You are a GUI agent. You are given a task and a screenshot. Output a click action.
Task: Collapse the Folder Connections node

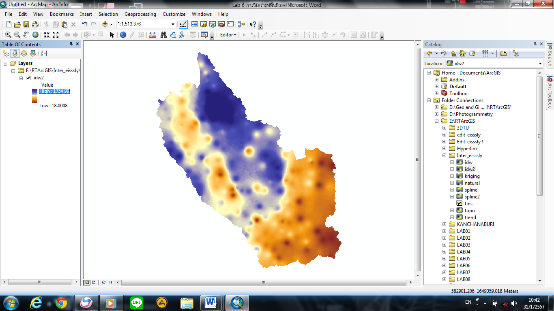pyautogui.click(x=429, y=100)
